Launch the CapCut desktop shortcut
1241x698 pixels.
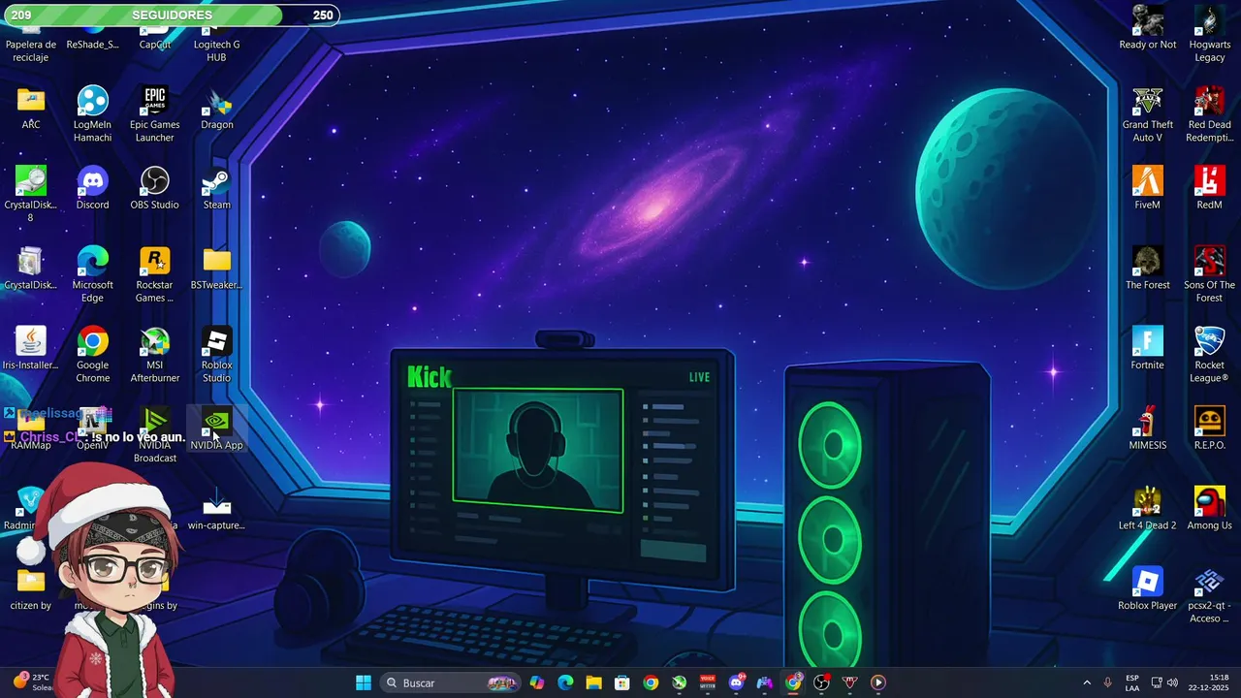coord(155,39)
